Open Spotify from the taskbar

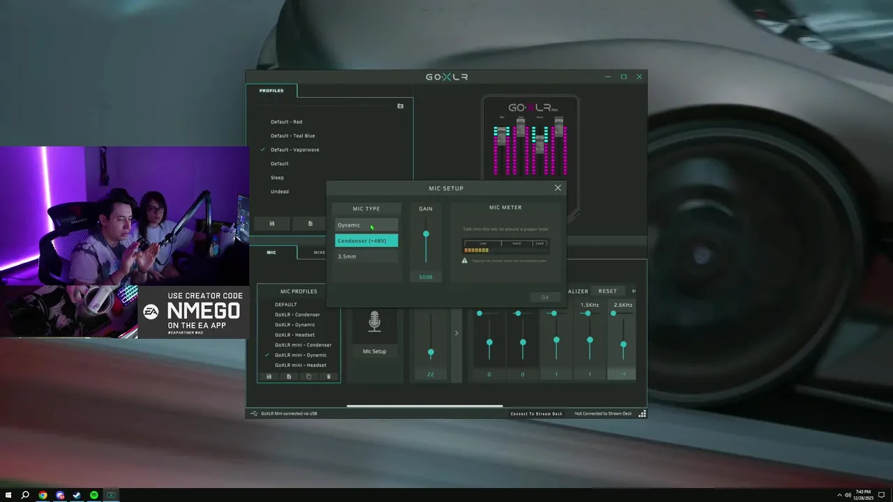(94, 495)
